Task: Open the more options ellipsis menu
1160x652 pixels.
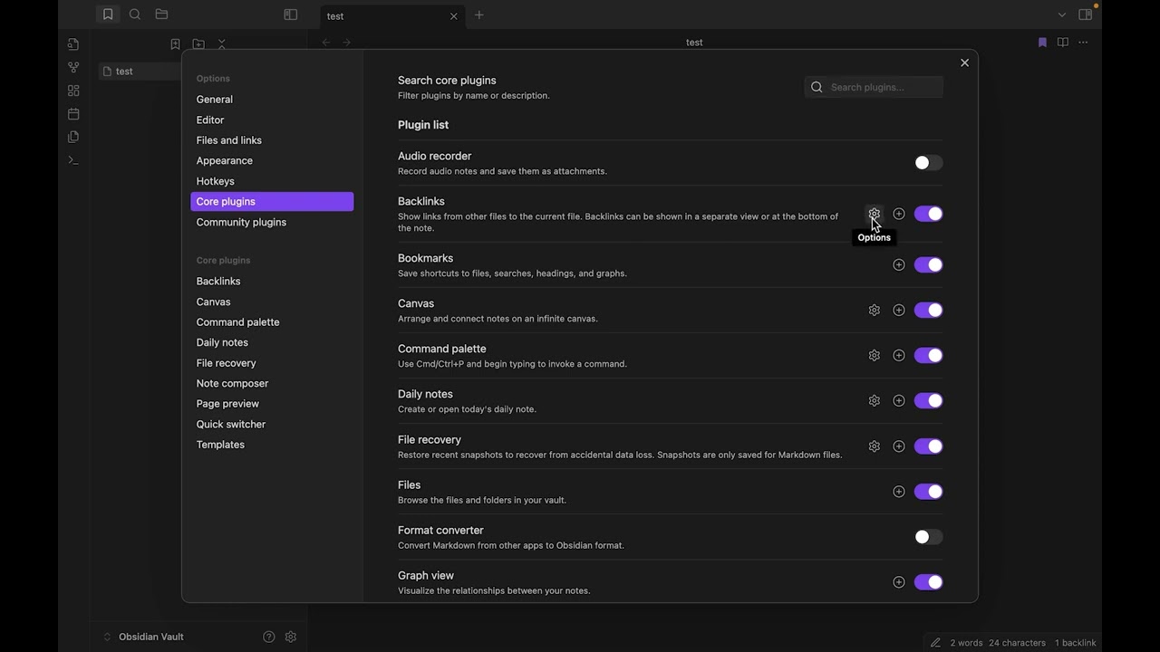Action: [1083, 43]
